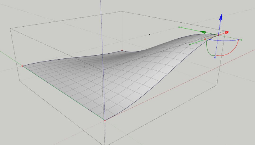255x145 pixels.
Task: Click the small red square scale handle
Action: (x=205, y=39)
